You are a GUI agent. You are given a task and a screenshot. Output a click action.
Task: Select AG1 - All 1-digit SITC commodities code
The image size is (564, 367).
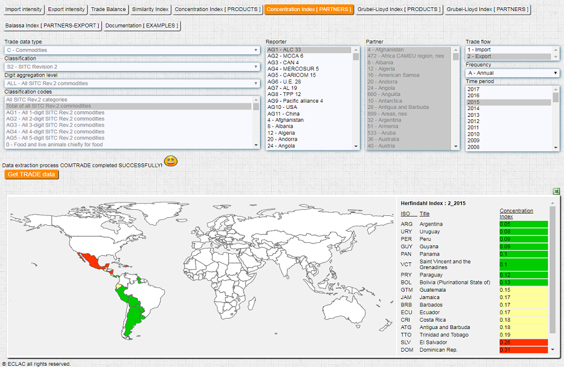coord(55,113)
